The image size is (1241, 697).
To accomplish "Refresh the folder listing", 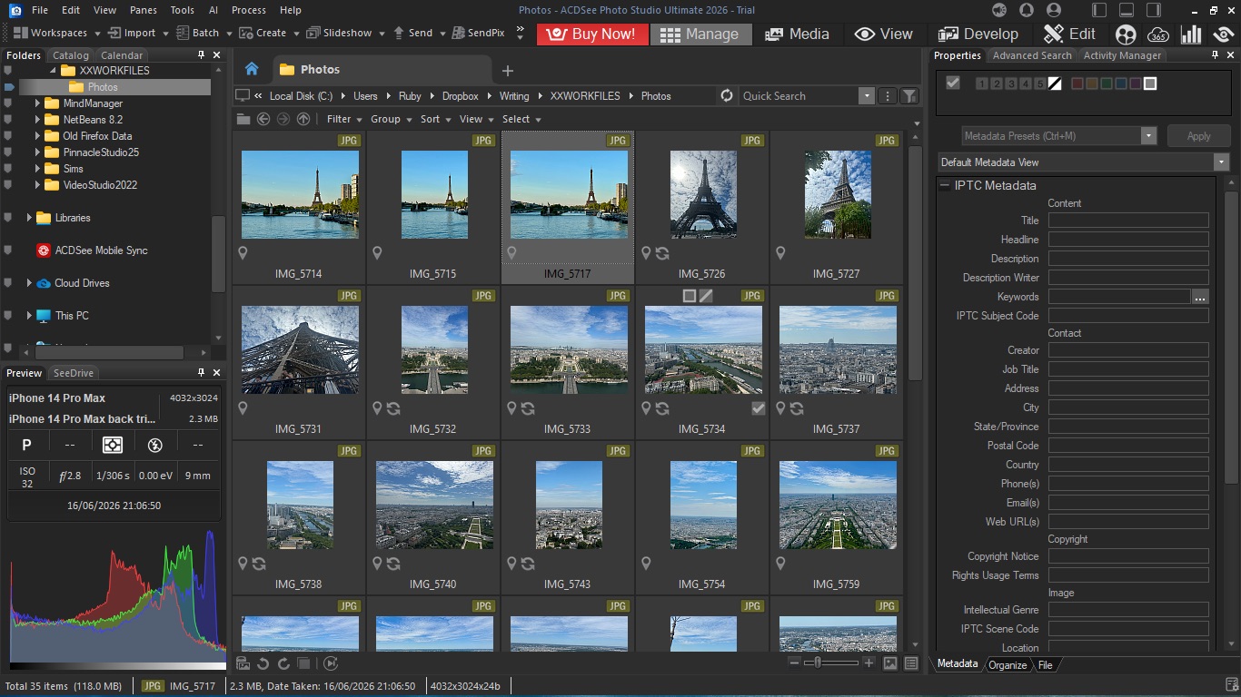I will click(726, 95).
